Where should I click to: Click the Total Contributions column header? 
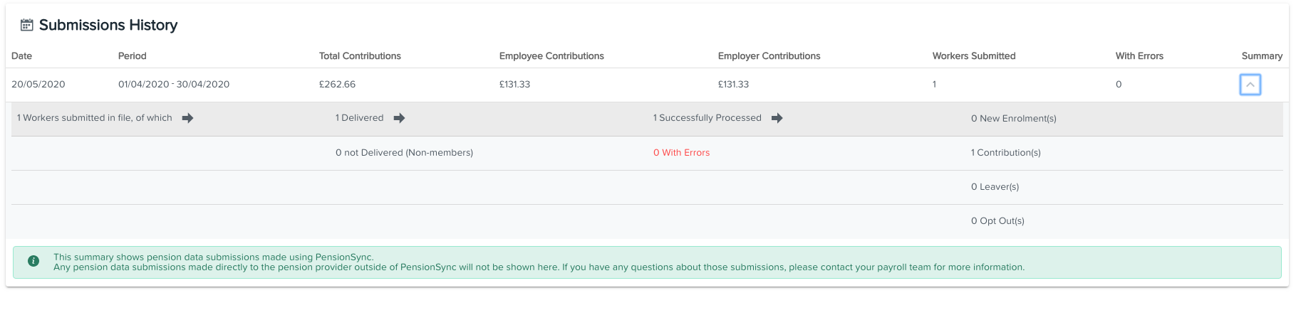360,56
